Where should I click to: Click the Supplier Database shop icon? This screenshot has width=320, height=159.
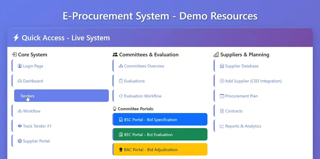pos(222,66)
